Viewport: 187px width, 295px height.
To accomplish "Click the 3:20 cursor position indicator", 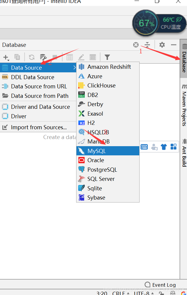I will click(x=102, y=293).
